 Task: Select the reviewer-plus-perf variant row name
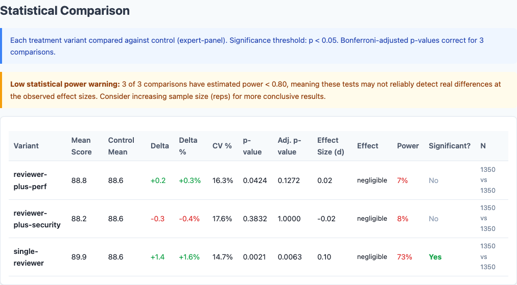pyautogui.click(x=30, y=180)
